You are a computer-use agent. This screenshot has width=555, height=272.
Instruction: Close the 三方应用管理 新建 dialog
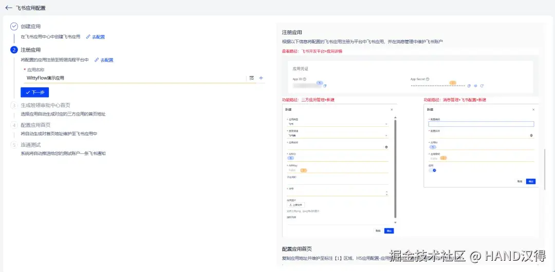click(392, 110)
